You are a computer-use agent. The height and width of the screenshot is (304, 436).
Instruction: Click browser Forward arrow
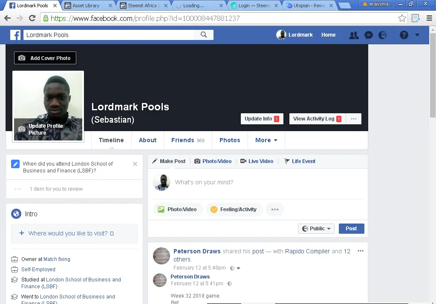pos(20,18)
